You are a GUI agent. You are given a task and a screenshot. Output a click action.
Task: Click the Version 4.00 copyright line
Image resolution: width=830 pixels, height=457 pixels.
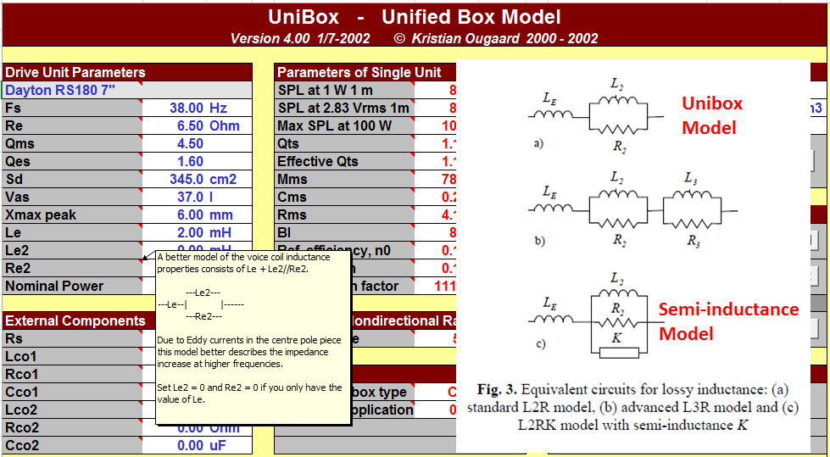point(415,38)
